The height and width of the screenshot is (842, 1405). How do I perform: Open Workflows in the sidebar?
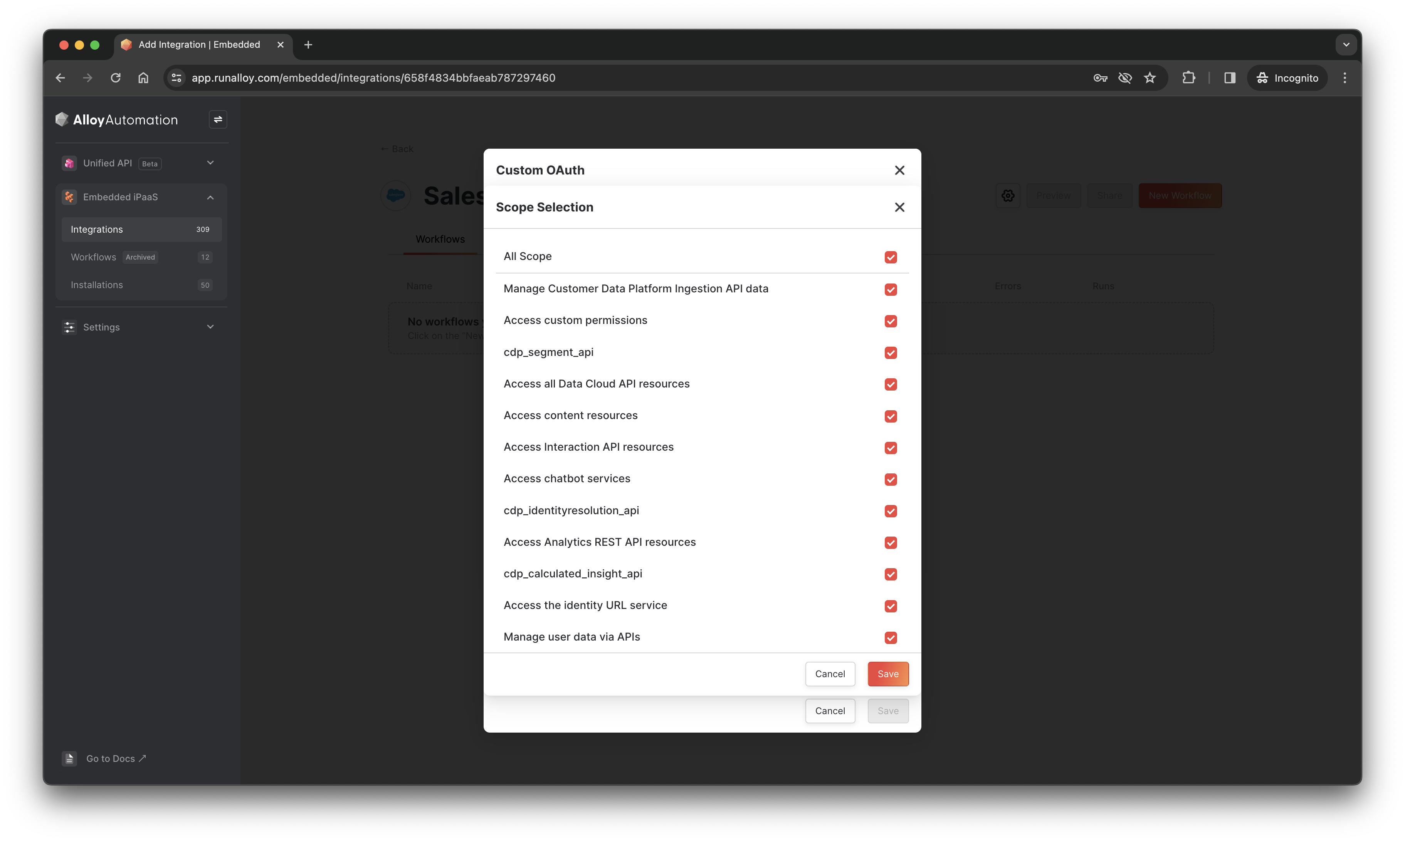point(141,257)
